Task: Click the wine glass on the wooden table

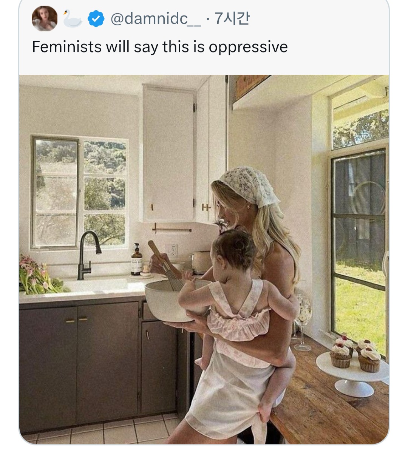Action: pyautogui.click(x=303, y=323)
